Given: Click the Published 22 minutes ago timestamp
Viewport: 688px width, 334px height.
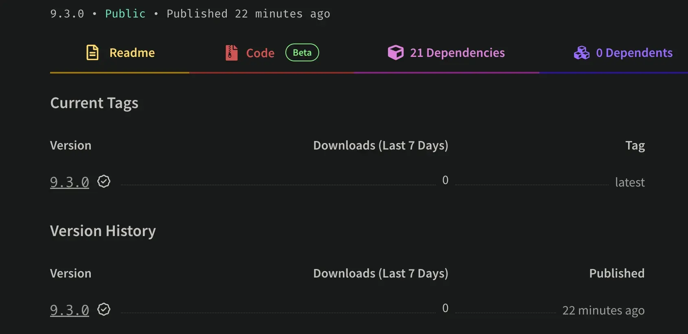Looking at the screenshot, I should click(248, 13).
